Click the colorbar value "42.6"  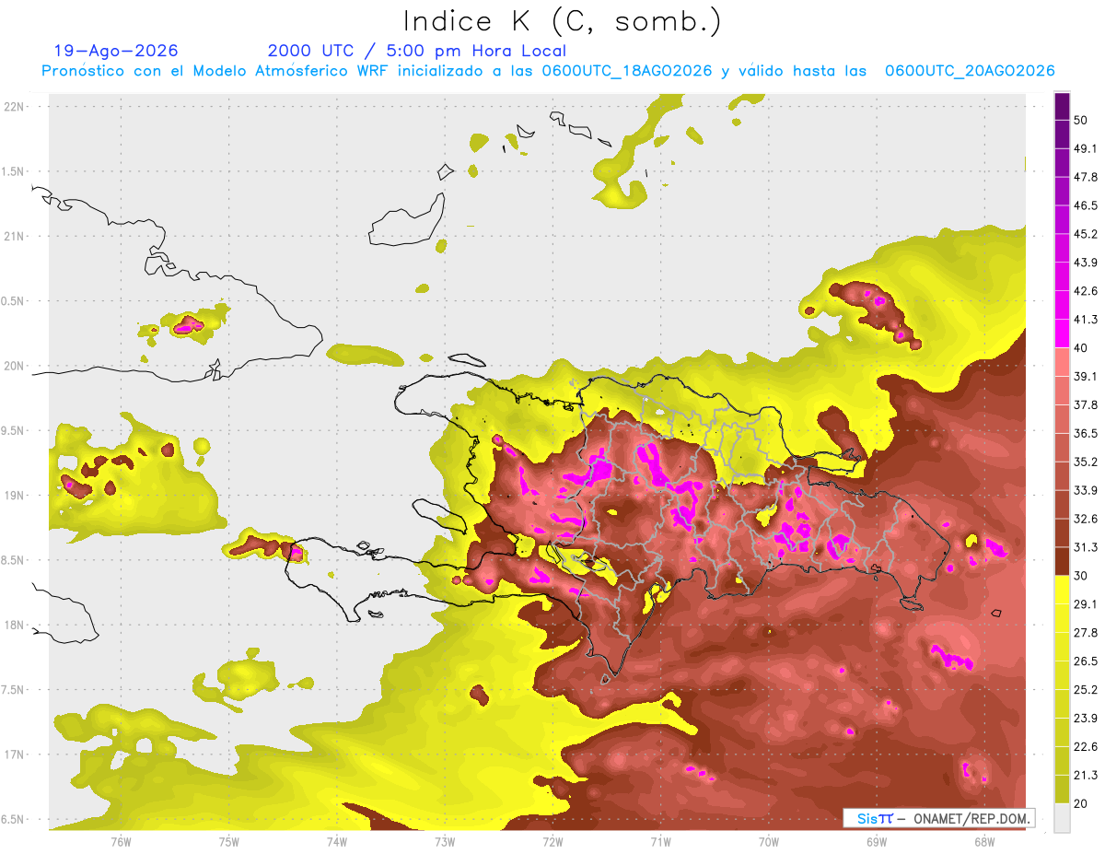coord(1086,291)
